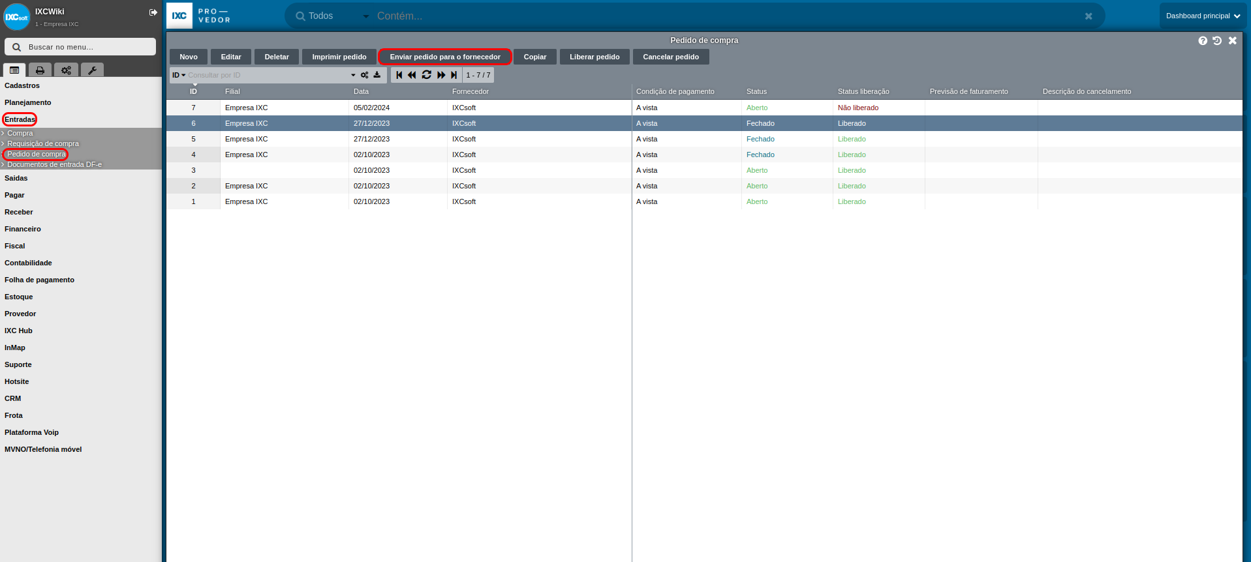Open the Folha de pagamento menu

[40, 280]
